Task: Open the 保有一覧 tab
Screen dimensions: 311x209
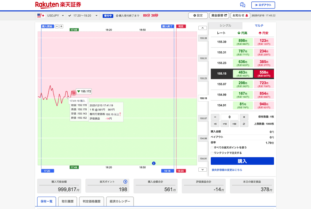Action: pyautogui.click(x=46, y=201)
